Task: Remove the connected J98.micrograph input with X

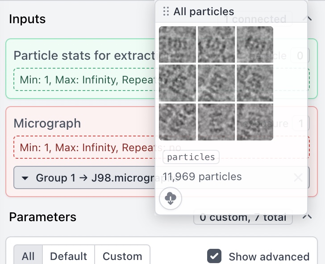Action: point(298,178)
